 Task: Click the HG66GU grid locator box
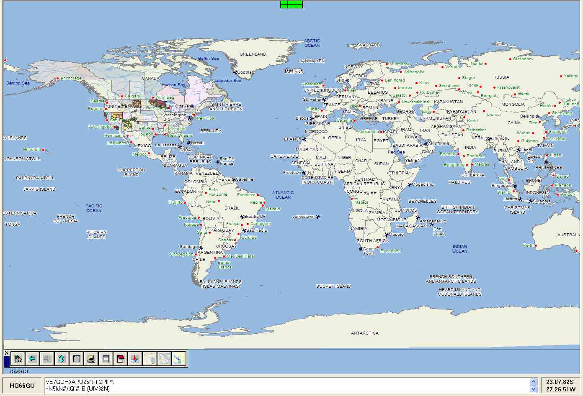(22, 386)
